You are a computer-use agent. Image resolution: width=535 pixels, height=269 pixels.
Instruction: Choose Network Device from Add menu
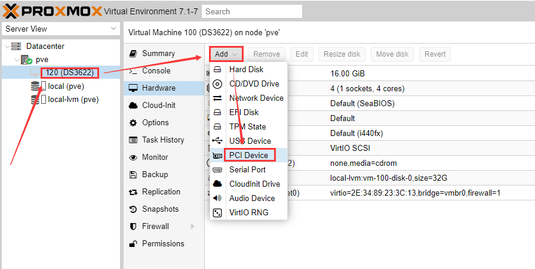pos(249,98)
